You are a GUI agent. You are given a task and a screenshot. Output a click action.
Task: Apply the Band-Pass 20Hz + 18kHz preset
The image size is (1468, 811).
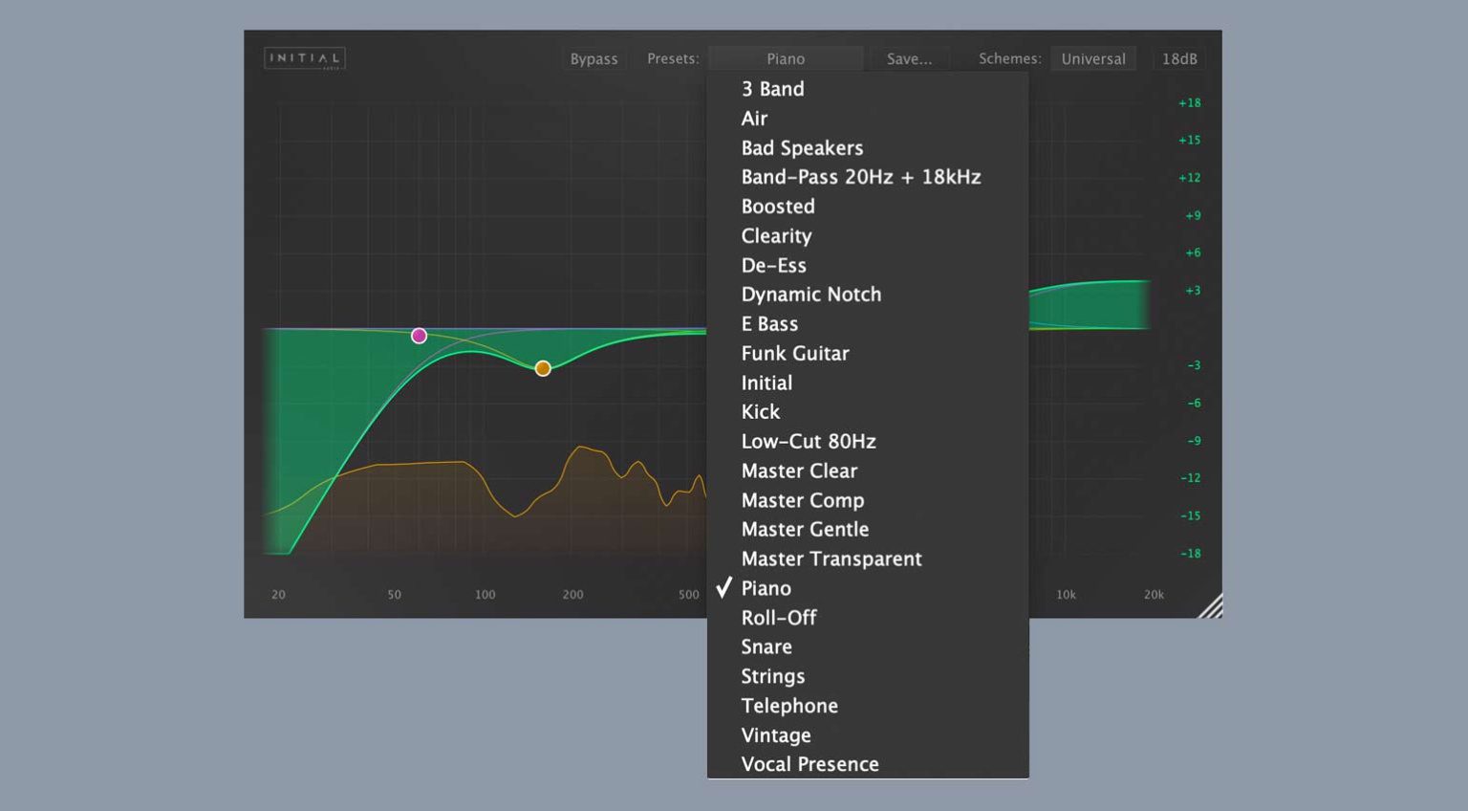(861, 177)
